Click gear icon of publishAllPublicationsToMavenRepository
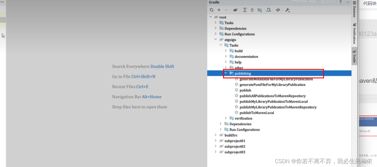The width and height of the screenshot is (377, 167). 237,96
